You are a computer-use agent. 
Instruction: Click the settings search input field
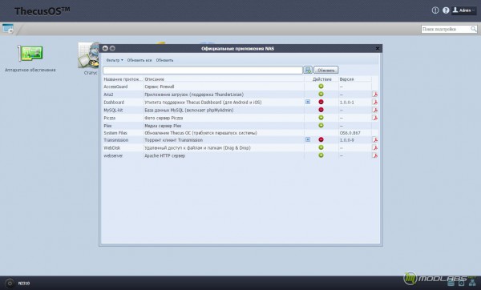446,29
